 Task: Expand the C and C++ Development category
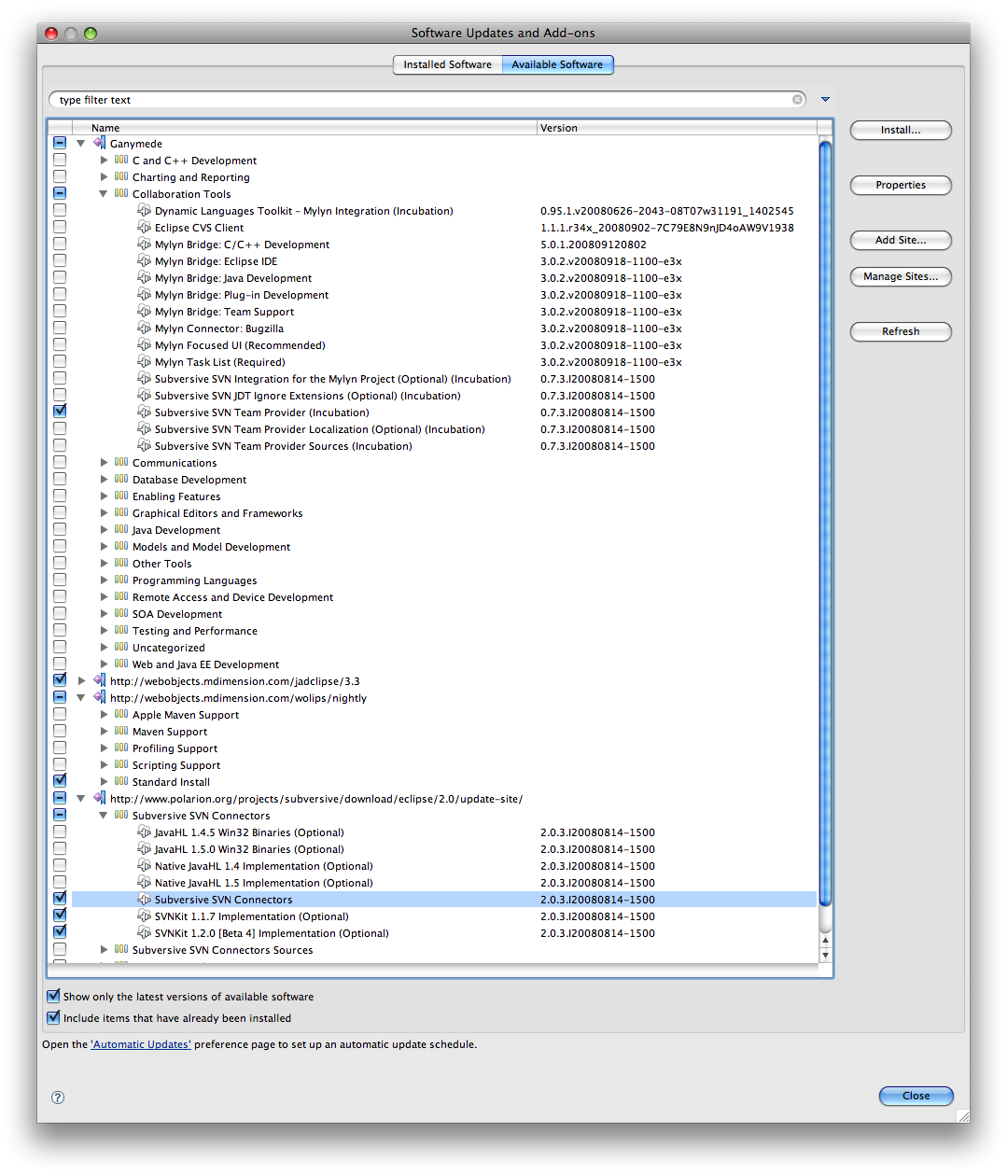pyautogui.click(x=104, y=161)
